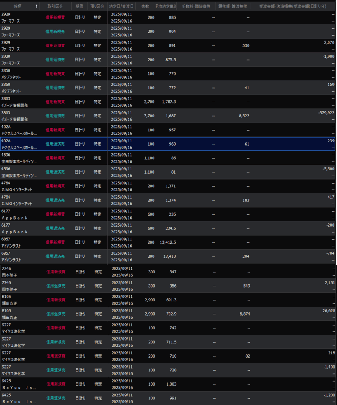The width and height of the screenshot is (337, 405).
Task: Click the 預り区分 column header
Action: coord(97,6)
